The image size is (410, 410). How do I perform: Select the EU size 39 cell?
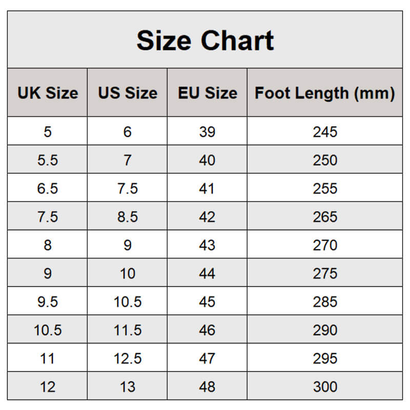(208, 132)
